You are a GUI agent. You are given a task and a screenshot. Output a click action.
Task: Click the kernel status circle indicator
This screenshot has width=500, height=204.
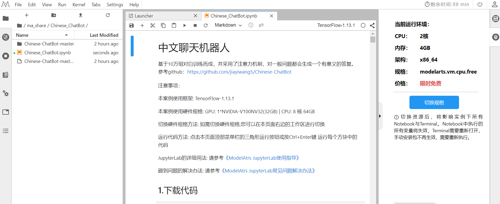click(363, 25)
